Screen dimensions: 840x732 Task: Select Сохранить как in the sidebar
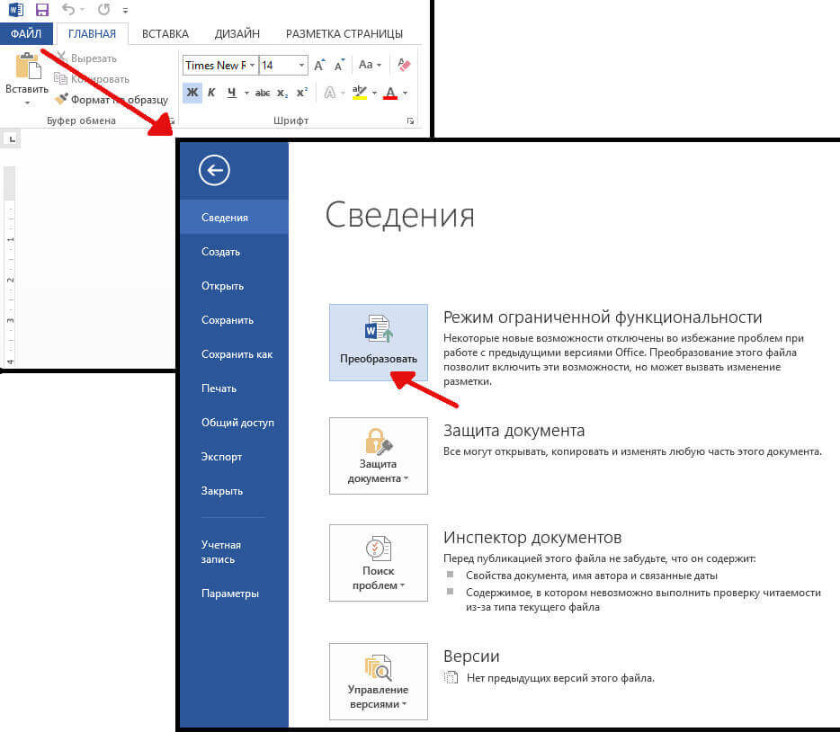[237, 354]
